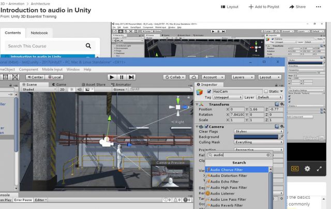
Task: Open scene effects image icon
Action: (x=87, y=89)
